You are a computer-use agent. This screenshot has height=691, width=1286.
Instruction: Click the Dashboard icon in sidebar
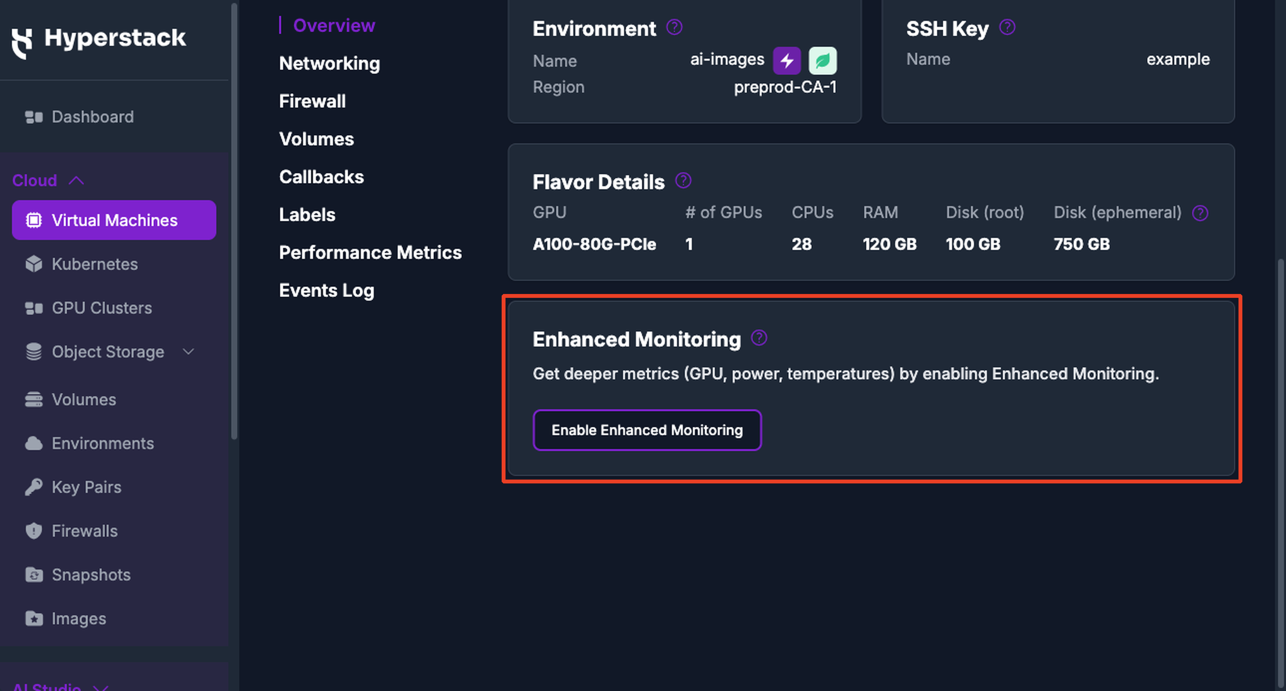pyautogui.click(x=34, y=117)
